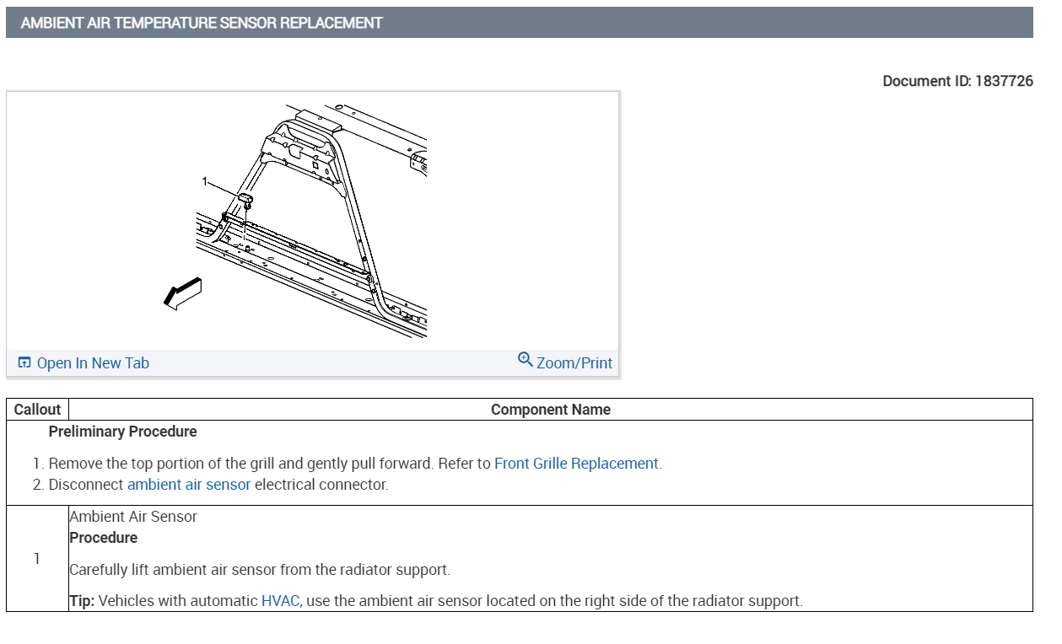Click the sensor part drawn in the diagram
Viewport: 1062px width, 644px height.
[x=246, y=201]
